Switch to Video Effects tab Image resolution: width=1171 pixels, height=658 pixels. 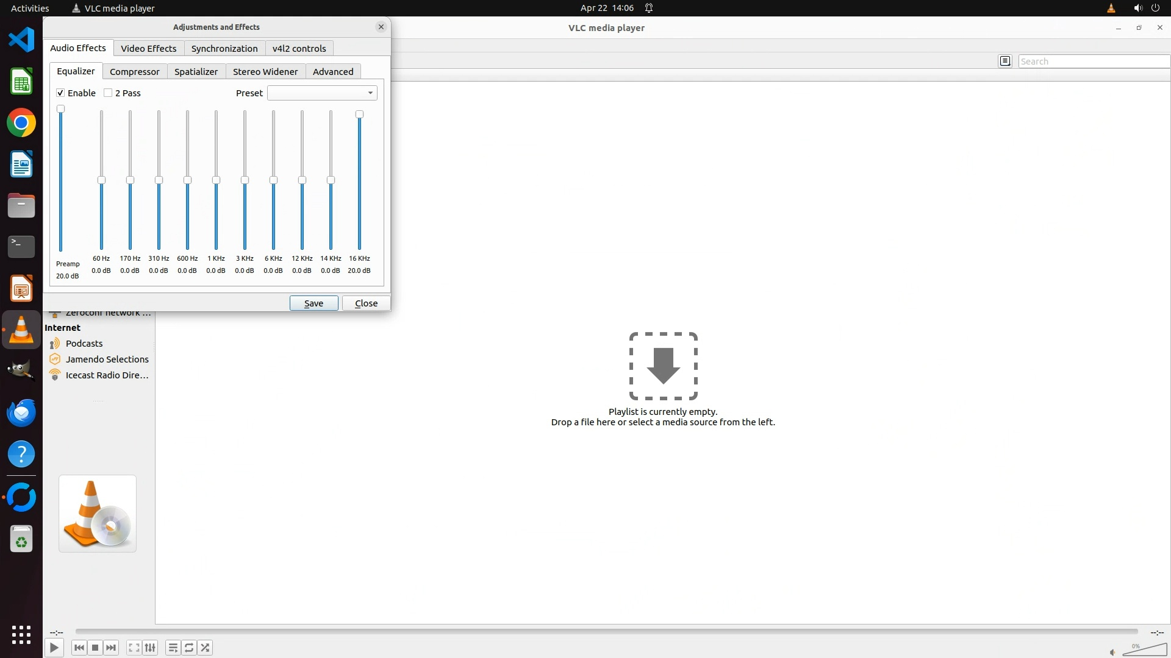tap(148, 49)
